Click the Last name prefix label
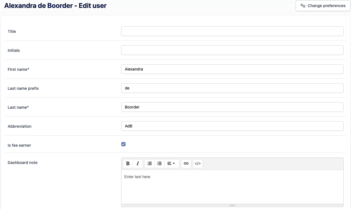This screenshot has width=351, height=209. click(23, 88)
